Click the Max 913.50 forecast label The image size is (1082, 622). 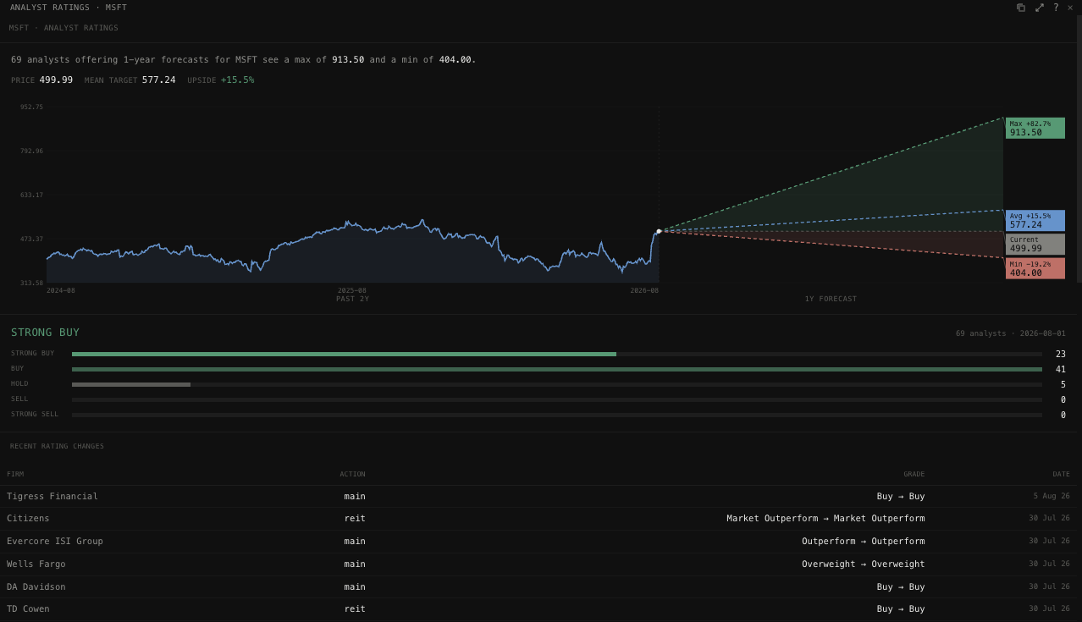[x=1035, y=128]
